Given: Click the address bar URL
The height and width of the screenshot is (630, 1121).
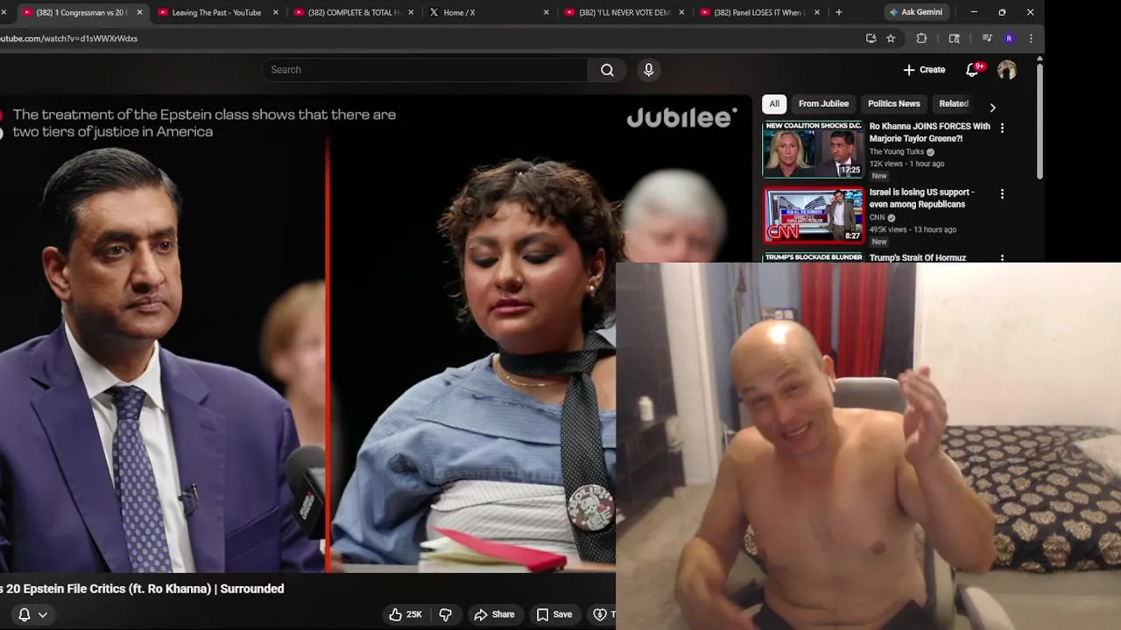Looking at the screenshot, I should pos(68,38).
